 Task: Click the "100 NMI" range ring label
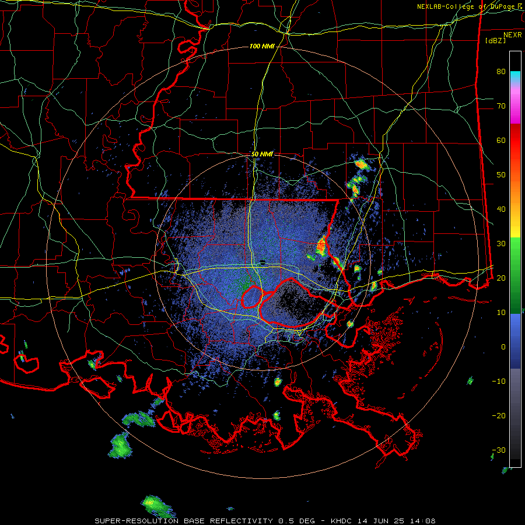[262, 46]
